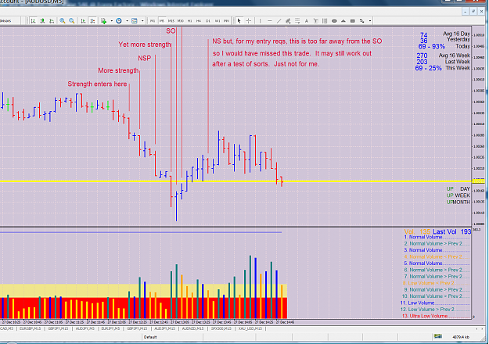Switch to the EURGBP,M15 chart tab

30,328
